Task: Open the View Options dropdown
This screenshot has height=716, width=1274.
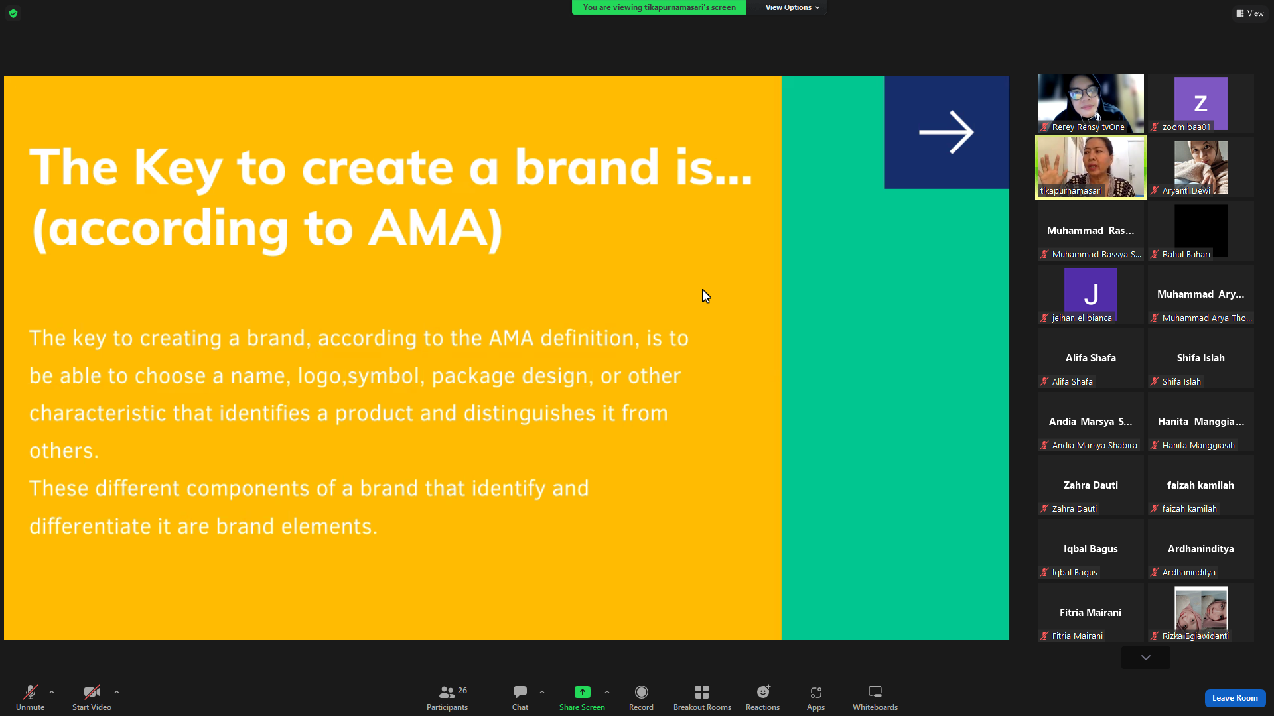Action: (x=792, y=7)
